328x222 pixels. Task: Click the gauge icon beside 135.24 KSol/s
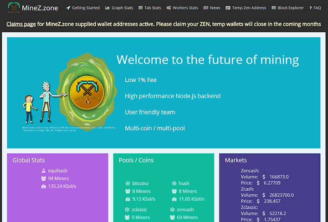point(44,186)
